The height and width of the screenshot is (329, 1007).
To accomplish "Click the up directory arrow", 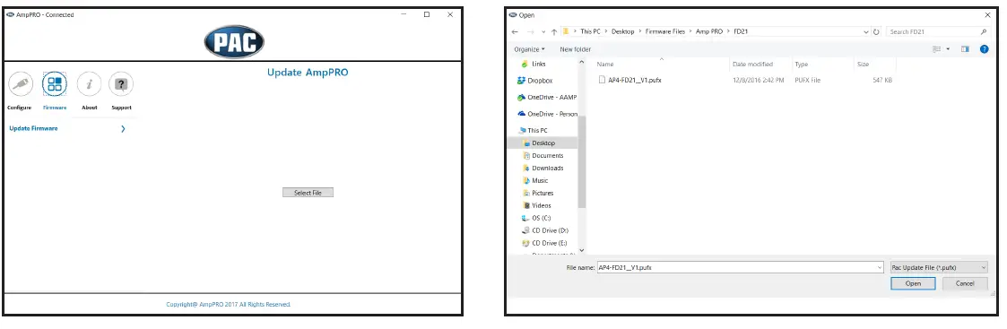I will click(x=555, y=31).
